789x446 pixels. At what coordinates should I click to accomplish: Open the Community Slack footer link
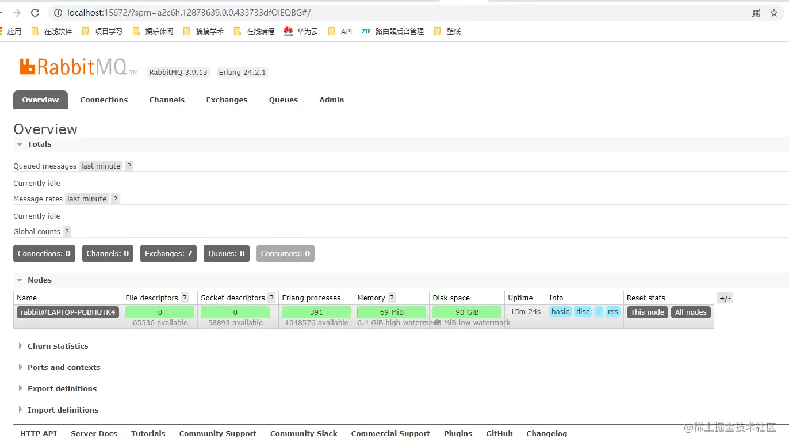pos(304,433)
